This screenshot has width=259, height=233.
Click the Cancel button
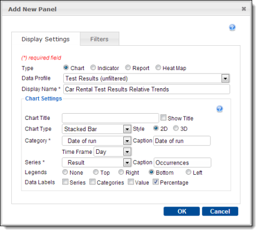220,212
